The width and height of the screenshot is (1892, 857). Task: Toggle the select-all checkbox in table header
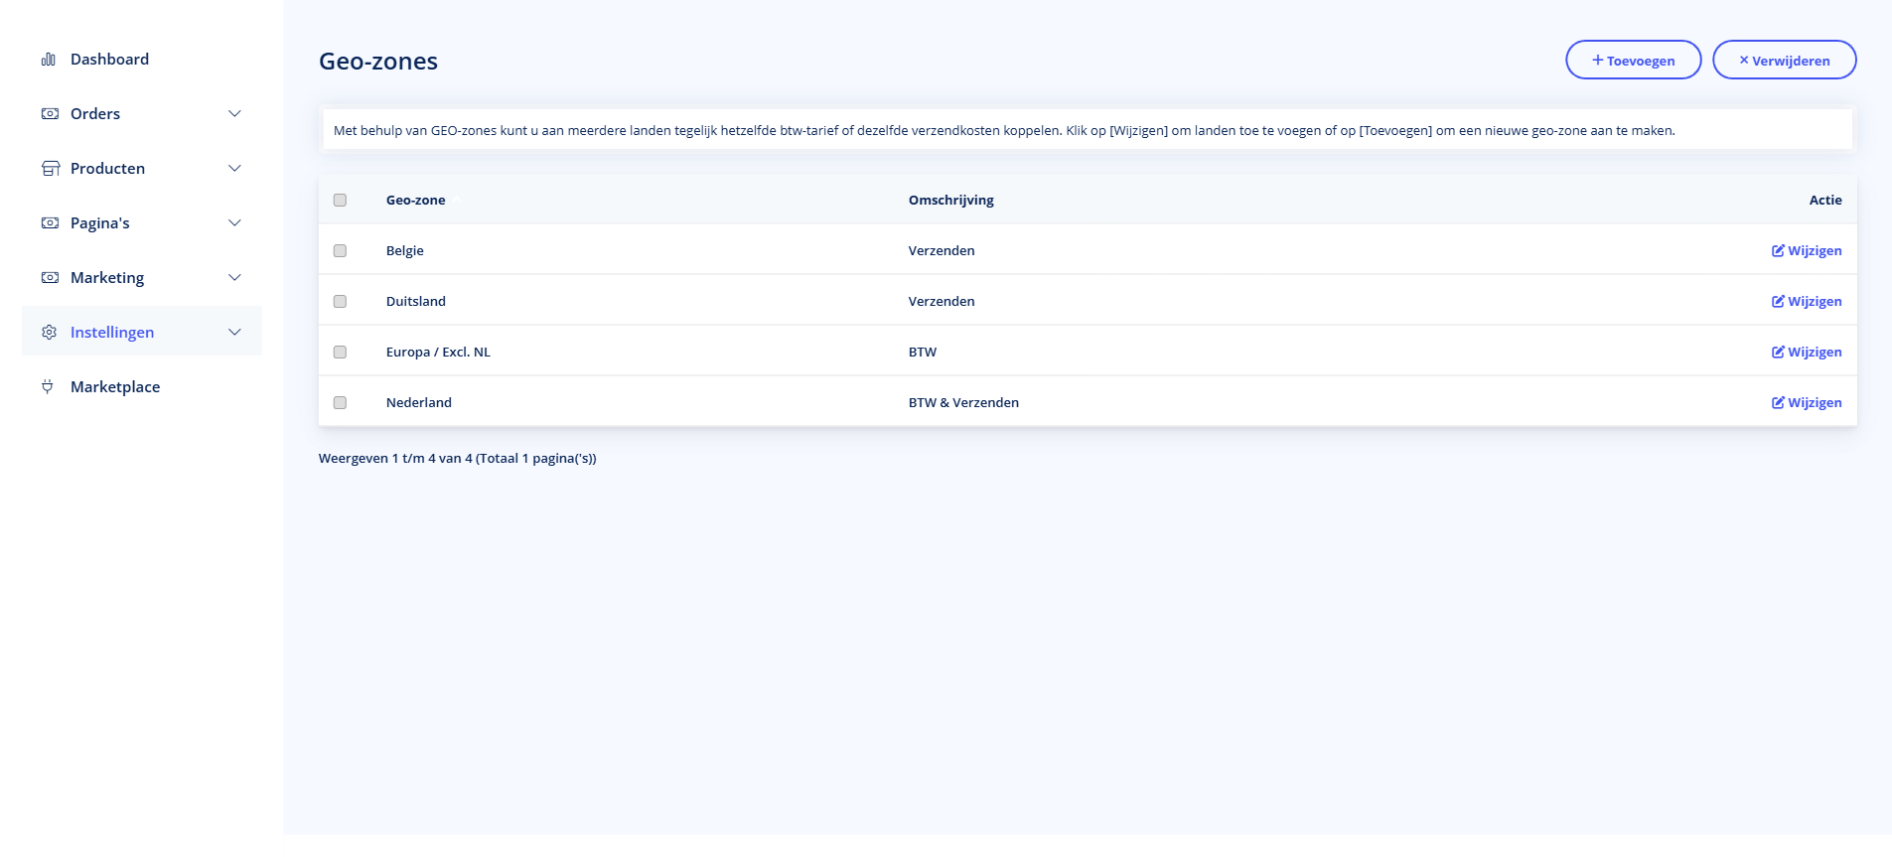coord(340,201)
